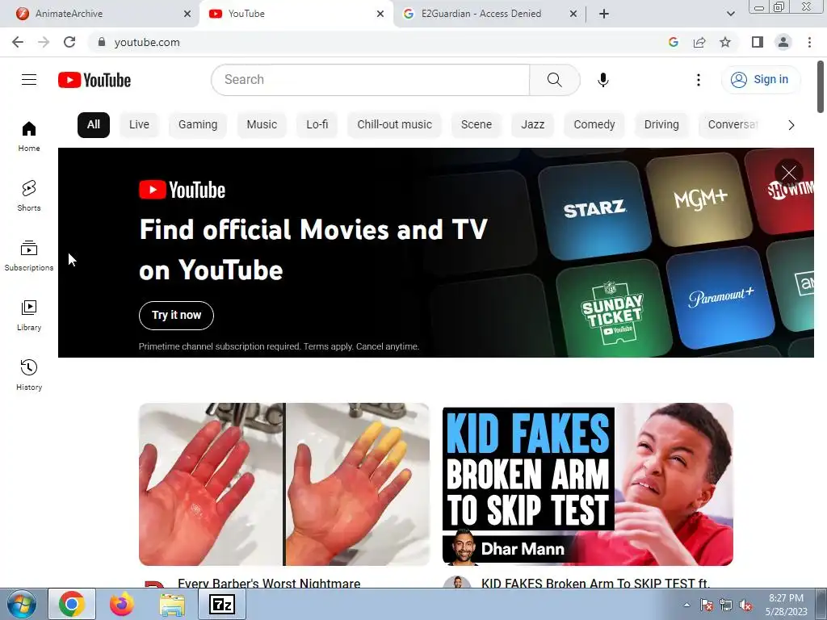Toggle Chrome side panel

(x=758, y=42)
